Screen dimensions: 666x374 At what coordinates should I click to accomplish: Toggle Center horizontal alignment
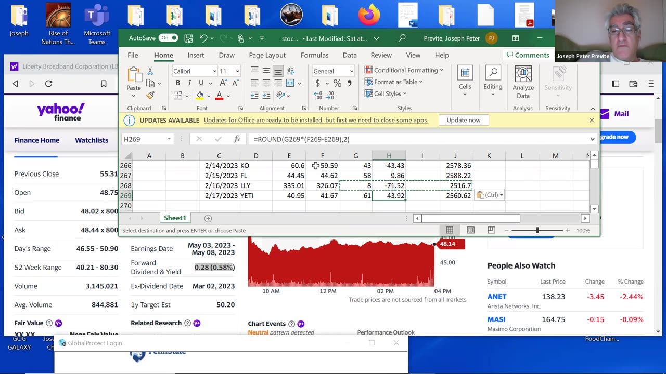point(266,83)
